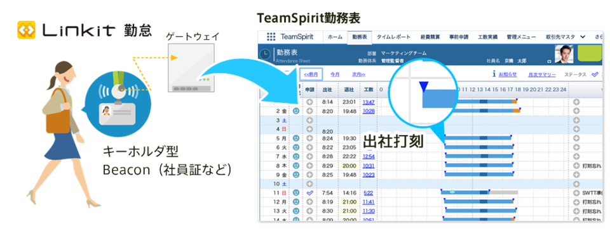This screenshot has width=610, height=238.
Task: Click the plus icon on row 3 土
Action: [x=309, y=120]
